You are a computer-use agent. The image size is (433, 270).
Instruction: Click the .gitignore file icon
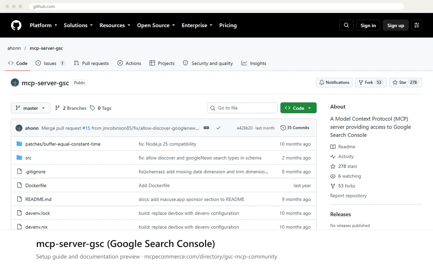coord(19,172)
